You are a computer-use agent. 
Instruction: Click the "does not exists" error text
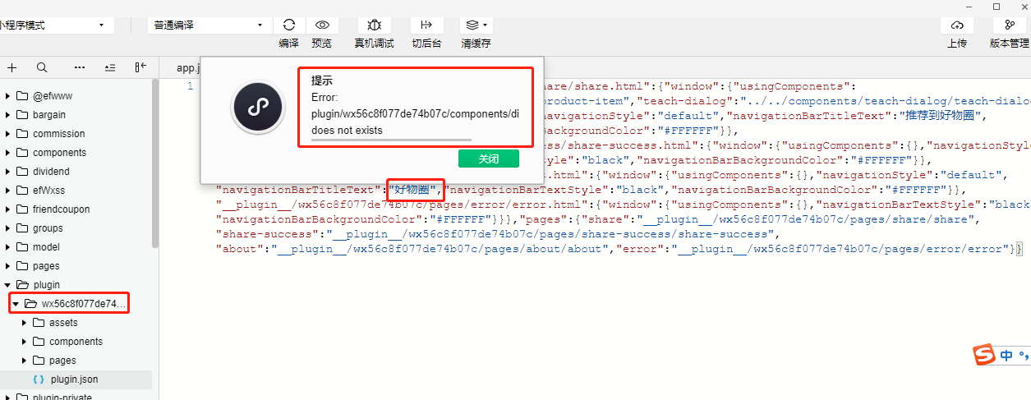click(347, 130)
